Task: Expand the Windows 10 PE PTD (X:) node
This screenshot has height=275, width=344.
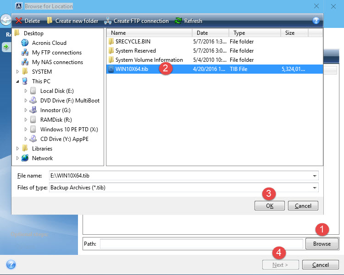Action: pos(26,129)
